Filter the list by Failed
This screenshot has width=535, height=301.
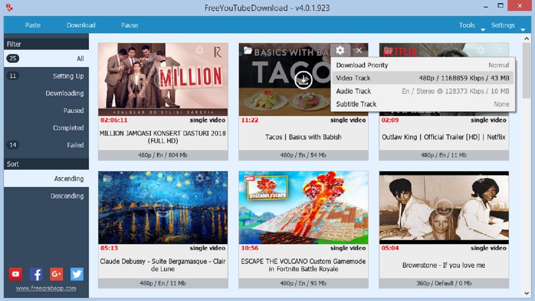[46, 145]
